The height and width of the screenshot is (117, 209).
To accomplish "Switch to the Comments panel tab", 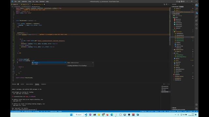I will pos(43,84).
